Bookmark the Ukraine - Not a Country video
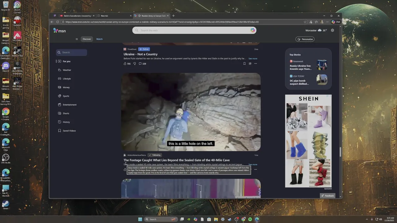 tap(244, 63)
